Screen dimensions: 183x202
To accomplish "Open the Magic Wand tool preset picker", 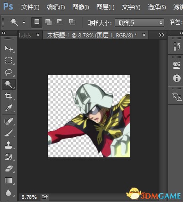I will [24, 22].
